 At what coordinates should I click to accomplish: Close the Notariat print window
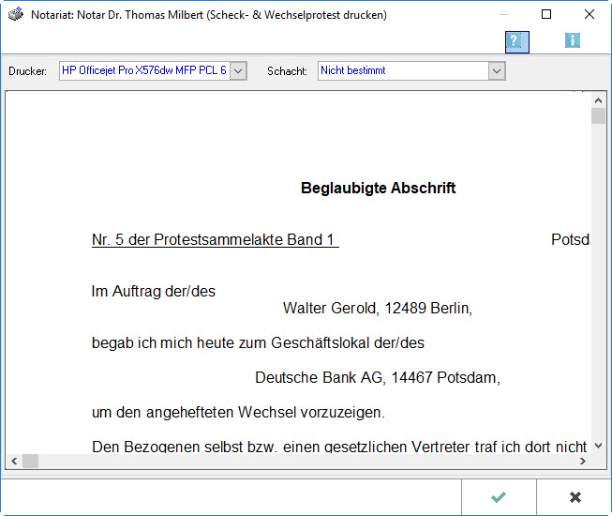point(589,14)
